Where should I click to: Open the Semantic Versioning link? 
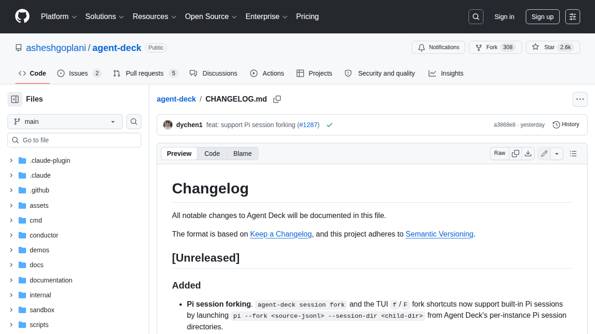pyautogui.click(x=439, y=234)
